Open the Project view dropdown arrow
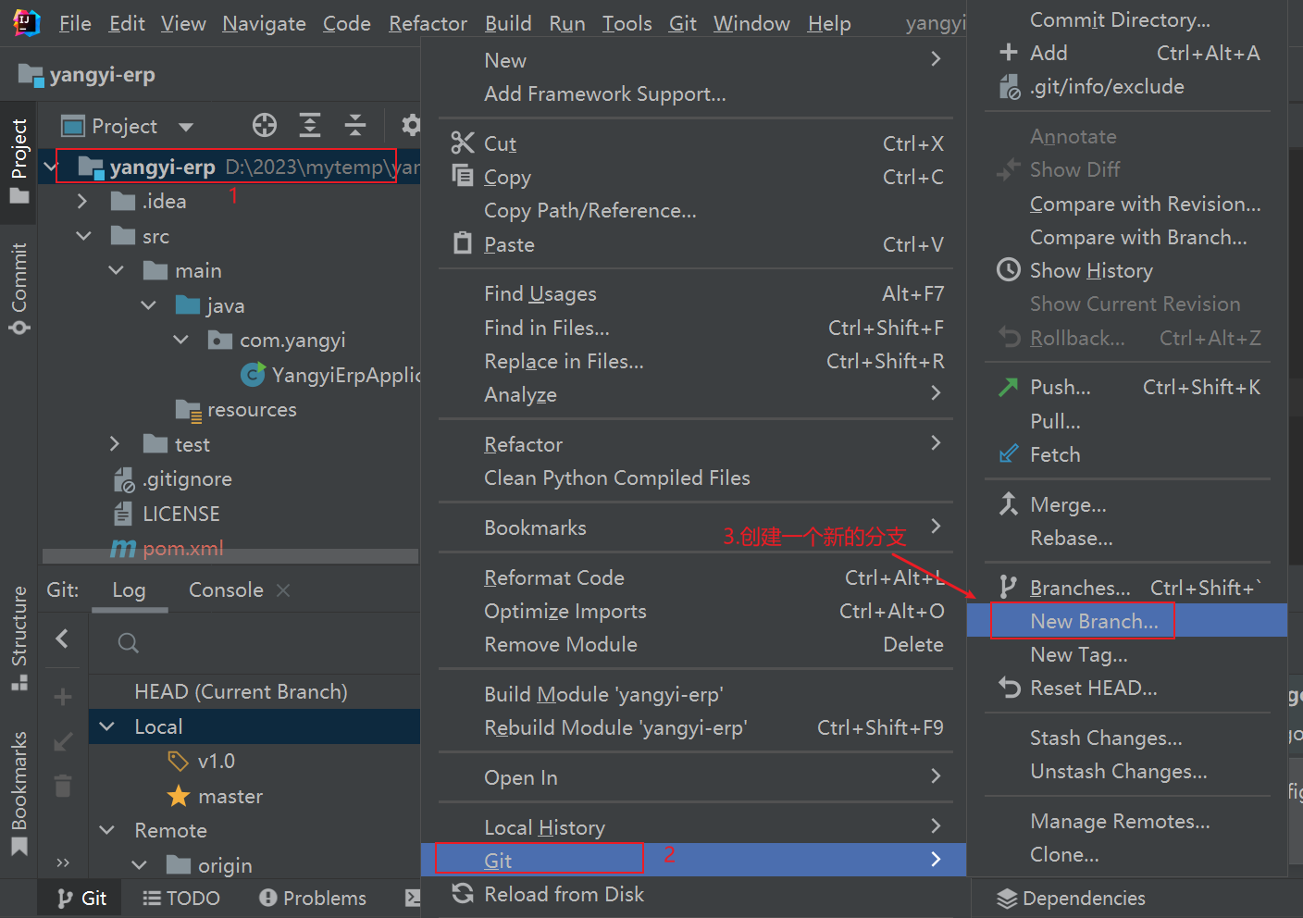 (186, 127)
